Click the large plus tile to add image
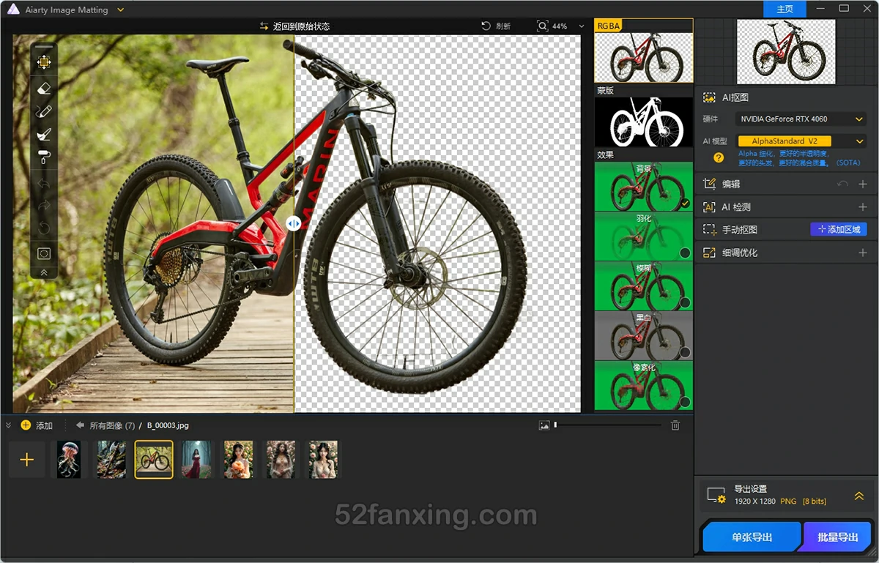This screenshot has height=563, width=879. (27, 460)
